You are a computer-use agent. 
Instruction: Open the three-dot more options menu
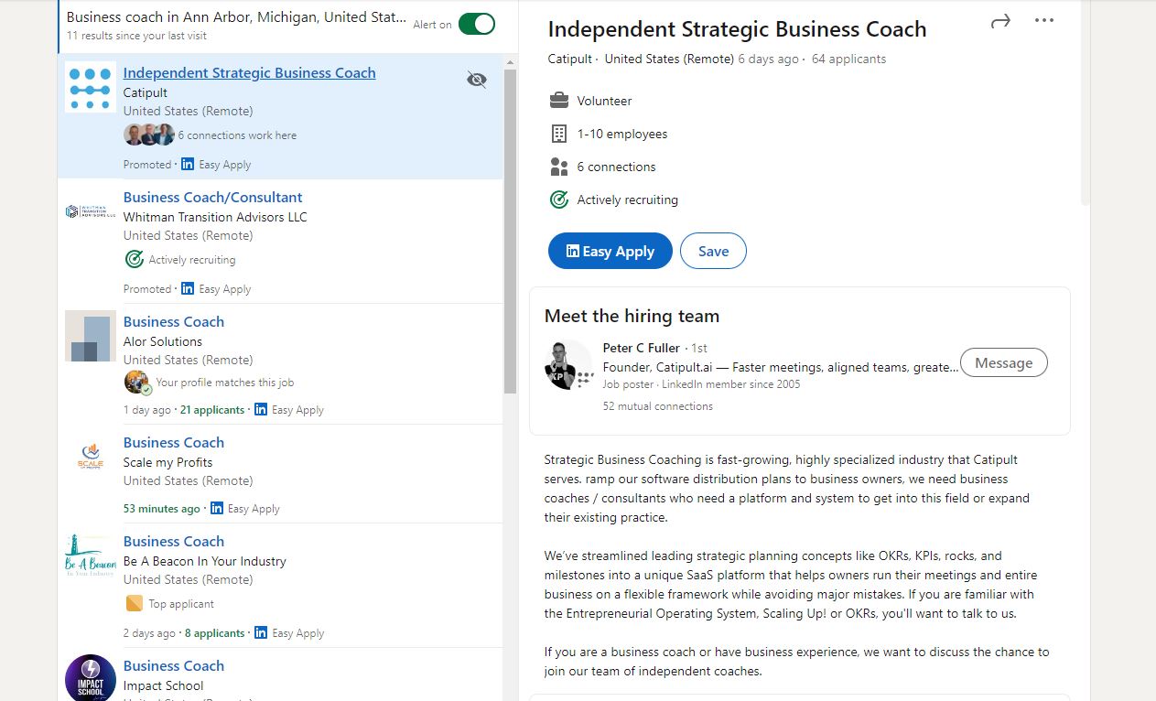(1044, 21)
